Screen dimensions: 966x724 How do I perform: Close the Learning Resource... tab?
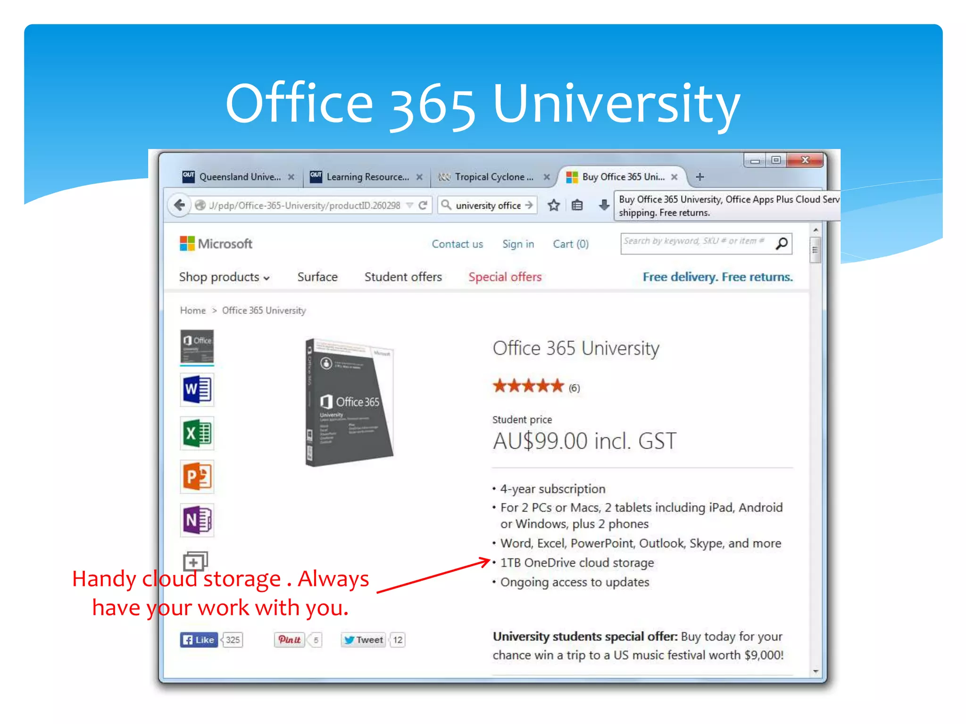point(419,177)
